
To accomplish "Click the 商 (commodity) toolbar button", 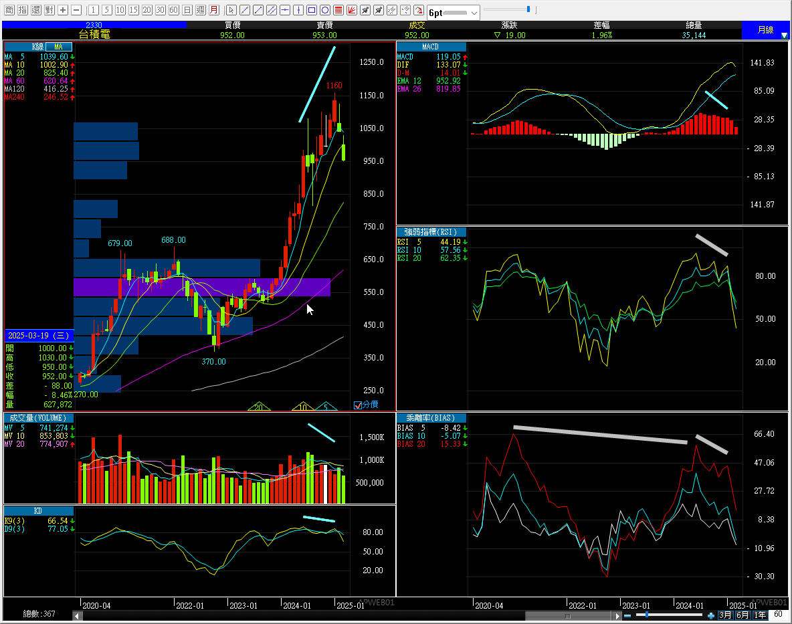I will (9, 9).
